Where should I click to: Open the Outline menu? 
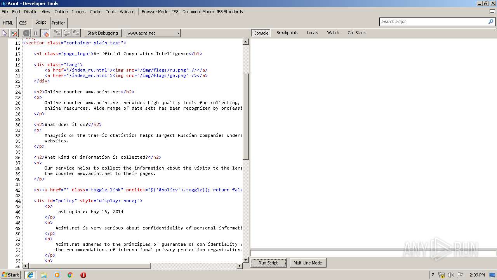[61, 12]
